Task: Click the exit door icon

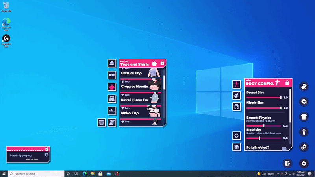Action: [x=287, y=163]
